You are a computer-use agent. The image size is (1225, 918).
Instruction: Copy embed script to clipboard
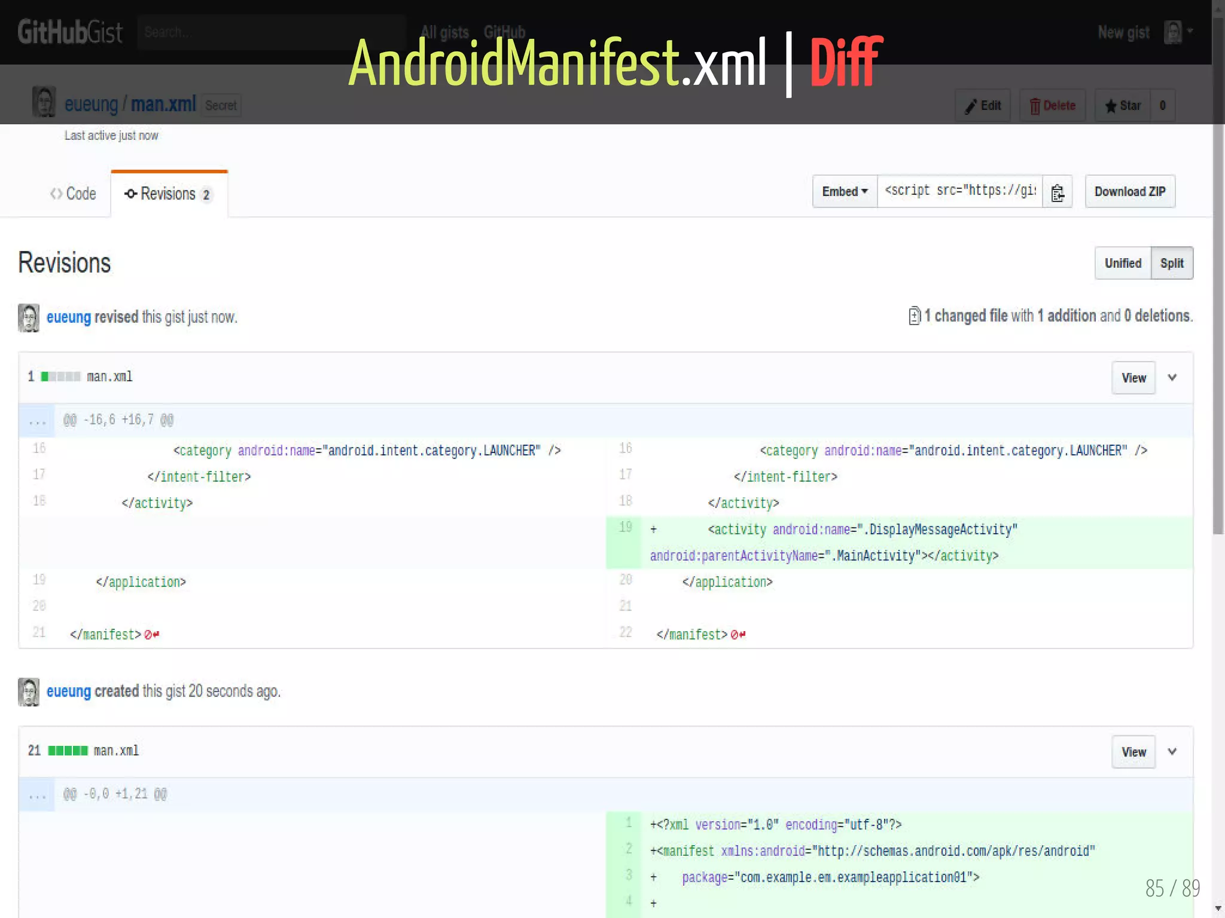(x=1058, y=192)
